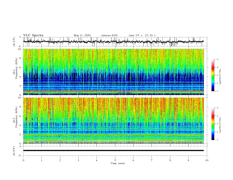This screenshot has width=233, height=180.
Task: Click the ch.1 voltage waveform trace
Action: (113, 42)
